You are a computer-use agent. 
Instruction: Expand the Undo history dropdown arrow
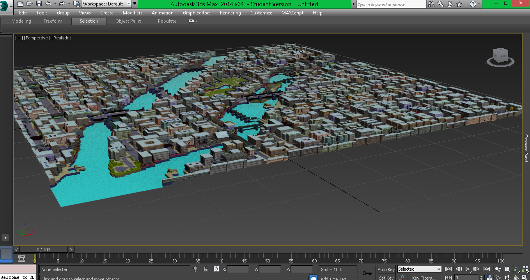coord(55,4)
